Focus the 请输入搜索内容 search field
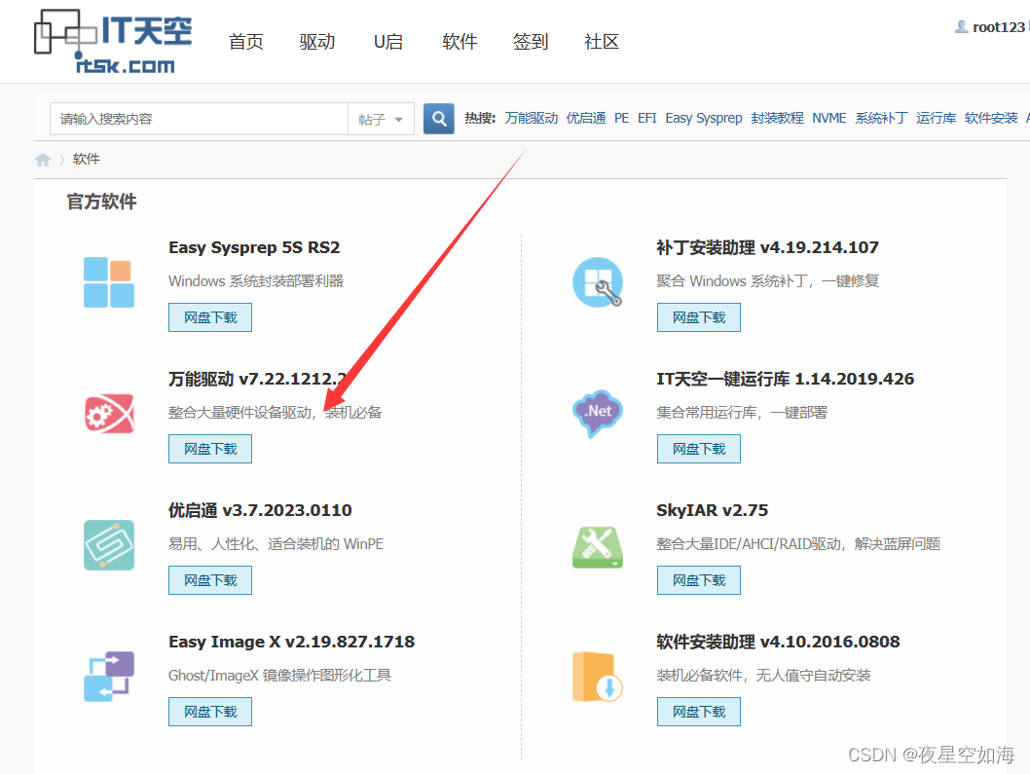 coord(199,119)
